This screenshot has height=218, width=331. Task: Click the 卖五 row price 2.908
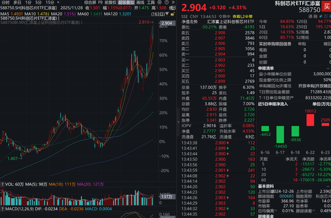click(220, 33)
